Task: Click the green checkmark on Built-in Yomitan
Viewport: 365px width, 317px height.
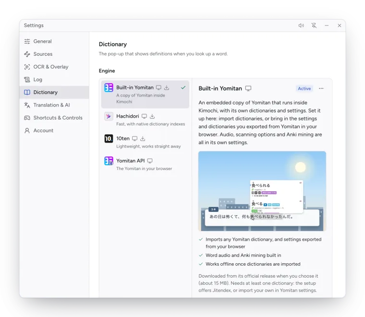Action: (183, 87)
